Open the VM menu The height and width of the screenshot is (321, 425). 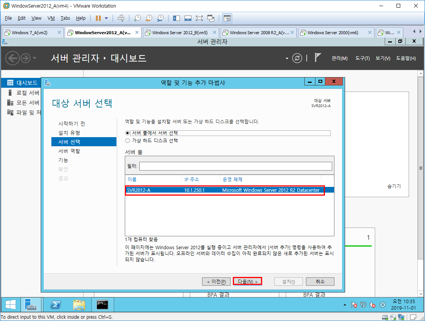point(51,18)
